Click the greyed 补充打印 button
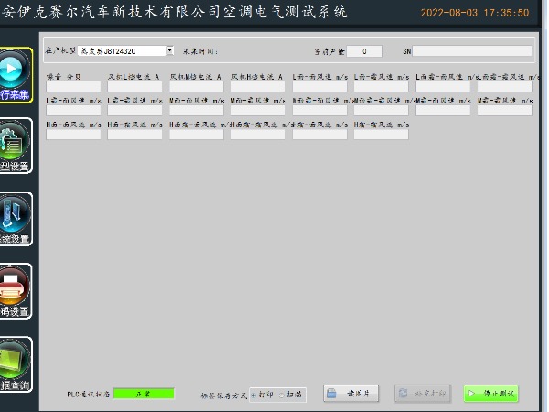Screen dimensions: 549x412 pos(423,394)
